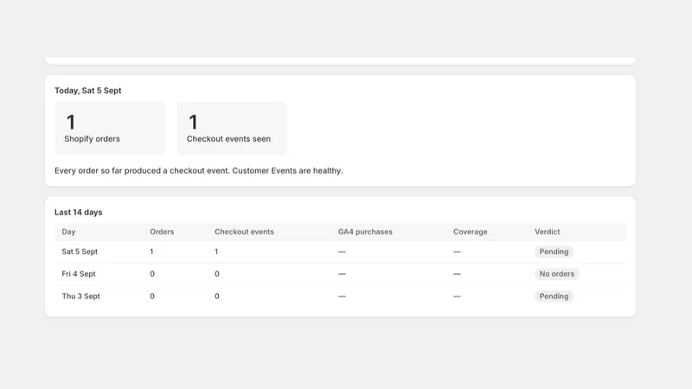Image resolution: width=692 pixels, height=389 pixels.
Task: Select the 'Thu 3 Sept' row date
Action: pyautogui.click(x=80, y=296)
